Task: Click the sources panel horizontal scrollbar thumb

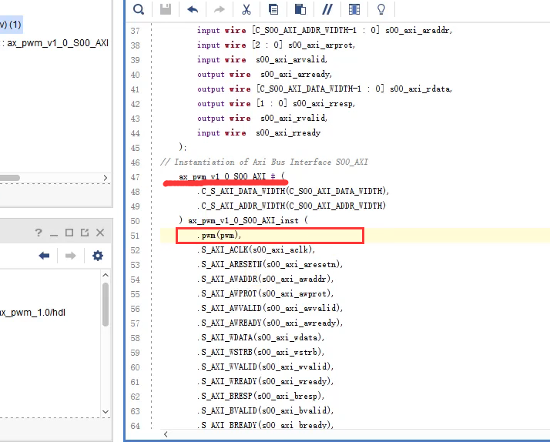Action: (9, 178)
